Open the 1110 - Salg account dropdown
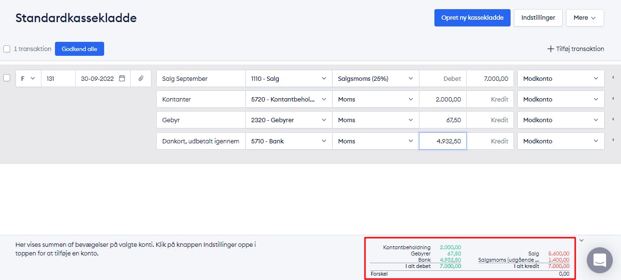Viewport: 621px width, 280px height. [x=288, y=78]
